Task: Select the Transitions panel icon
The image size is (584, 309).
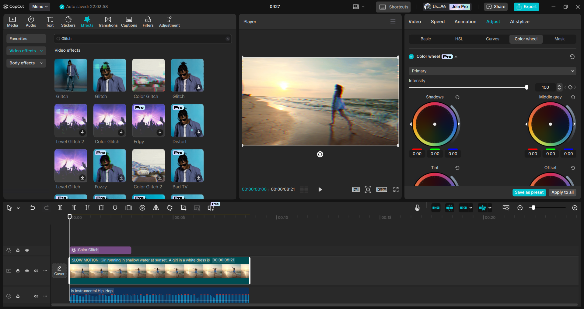Action: pyautogui.click(x=108, y=21)
